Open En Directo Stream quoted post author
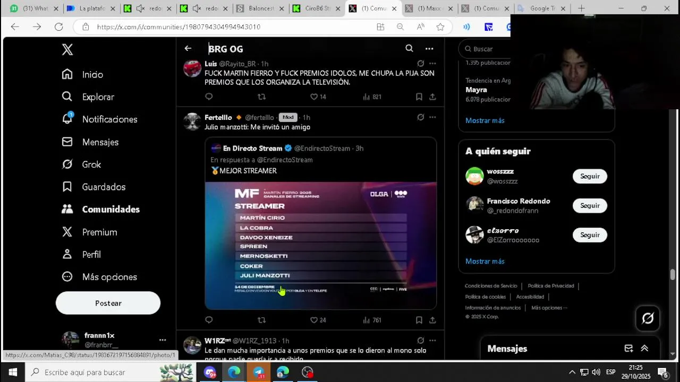 pyautogui.click(x=252, y=149)
